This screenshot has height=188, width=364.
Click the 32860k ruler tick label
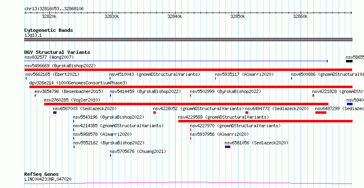pyautogui.click(x=300, y=16)
